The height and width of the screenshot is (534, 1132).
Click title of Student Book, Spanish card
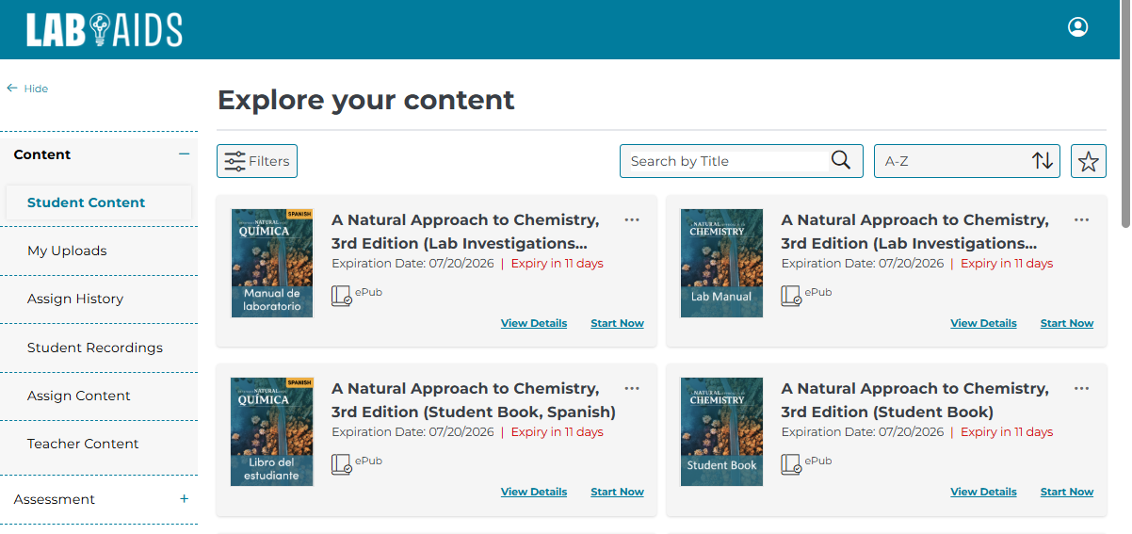click(x=474, y=400)
